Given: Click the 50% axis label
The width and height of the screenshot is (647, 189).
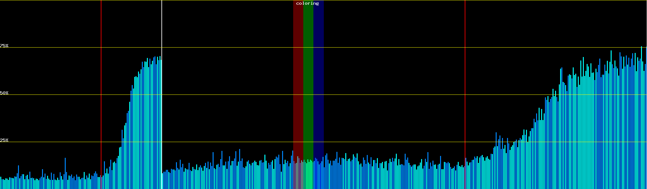Looking at the screenshot, I should click(4, 93).
